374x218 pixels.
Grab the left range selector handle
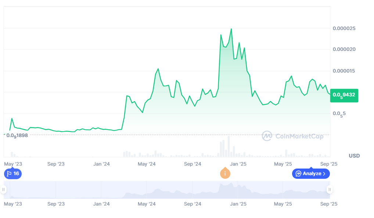click(x=4, y=189)
